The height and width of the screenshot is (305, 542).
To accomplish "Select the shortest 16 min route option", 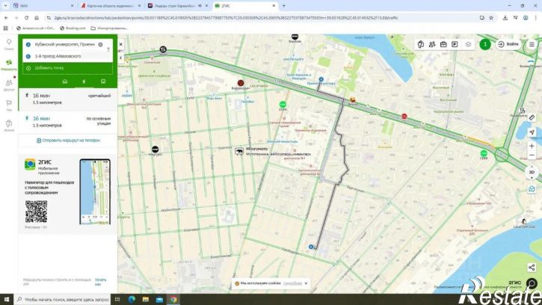I will [x=68, y=99].
